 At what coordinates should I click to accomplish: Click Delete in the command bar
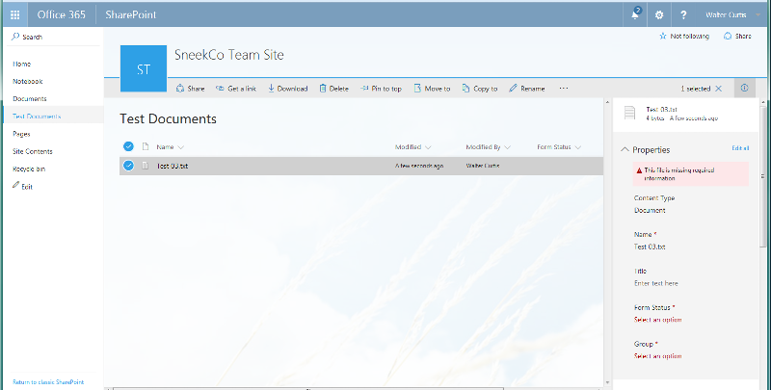click(x=332, y=89)
